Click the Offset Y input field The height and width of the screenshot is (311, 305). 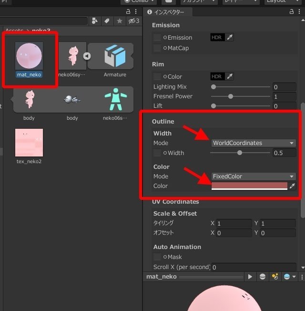click(x=278, y=233)
